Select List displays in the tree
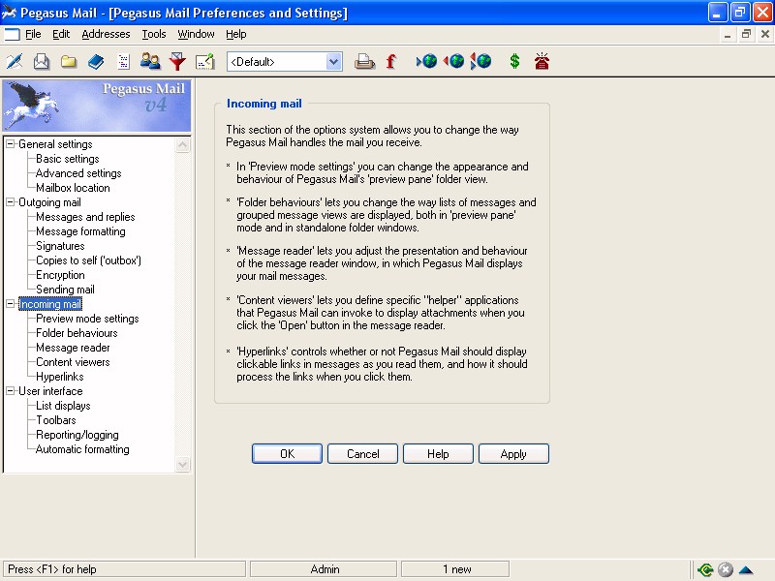 (x=63, y=406)
